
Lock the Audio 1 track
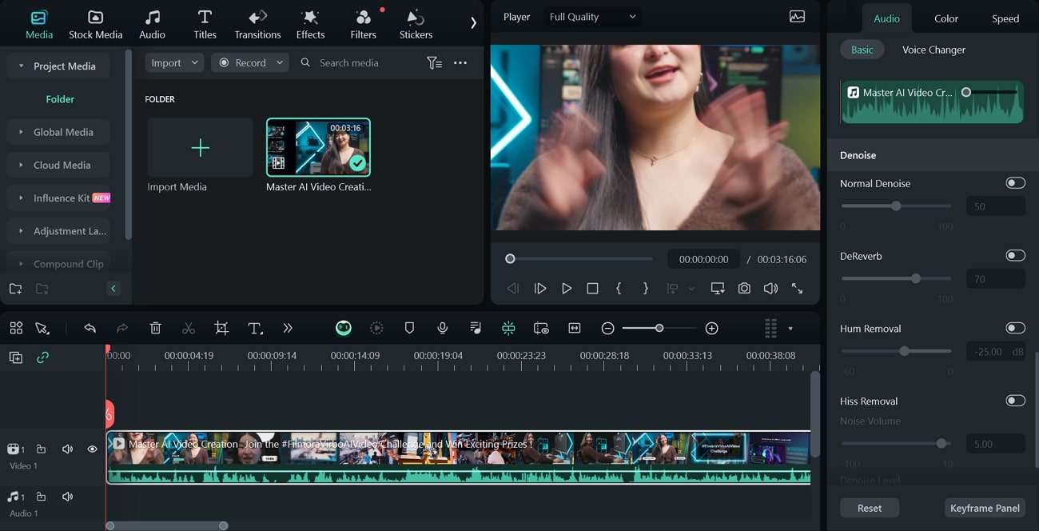(41, 497)
